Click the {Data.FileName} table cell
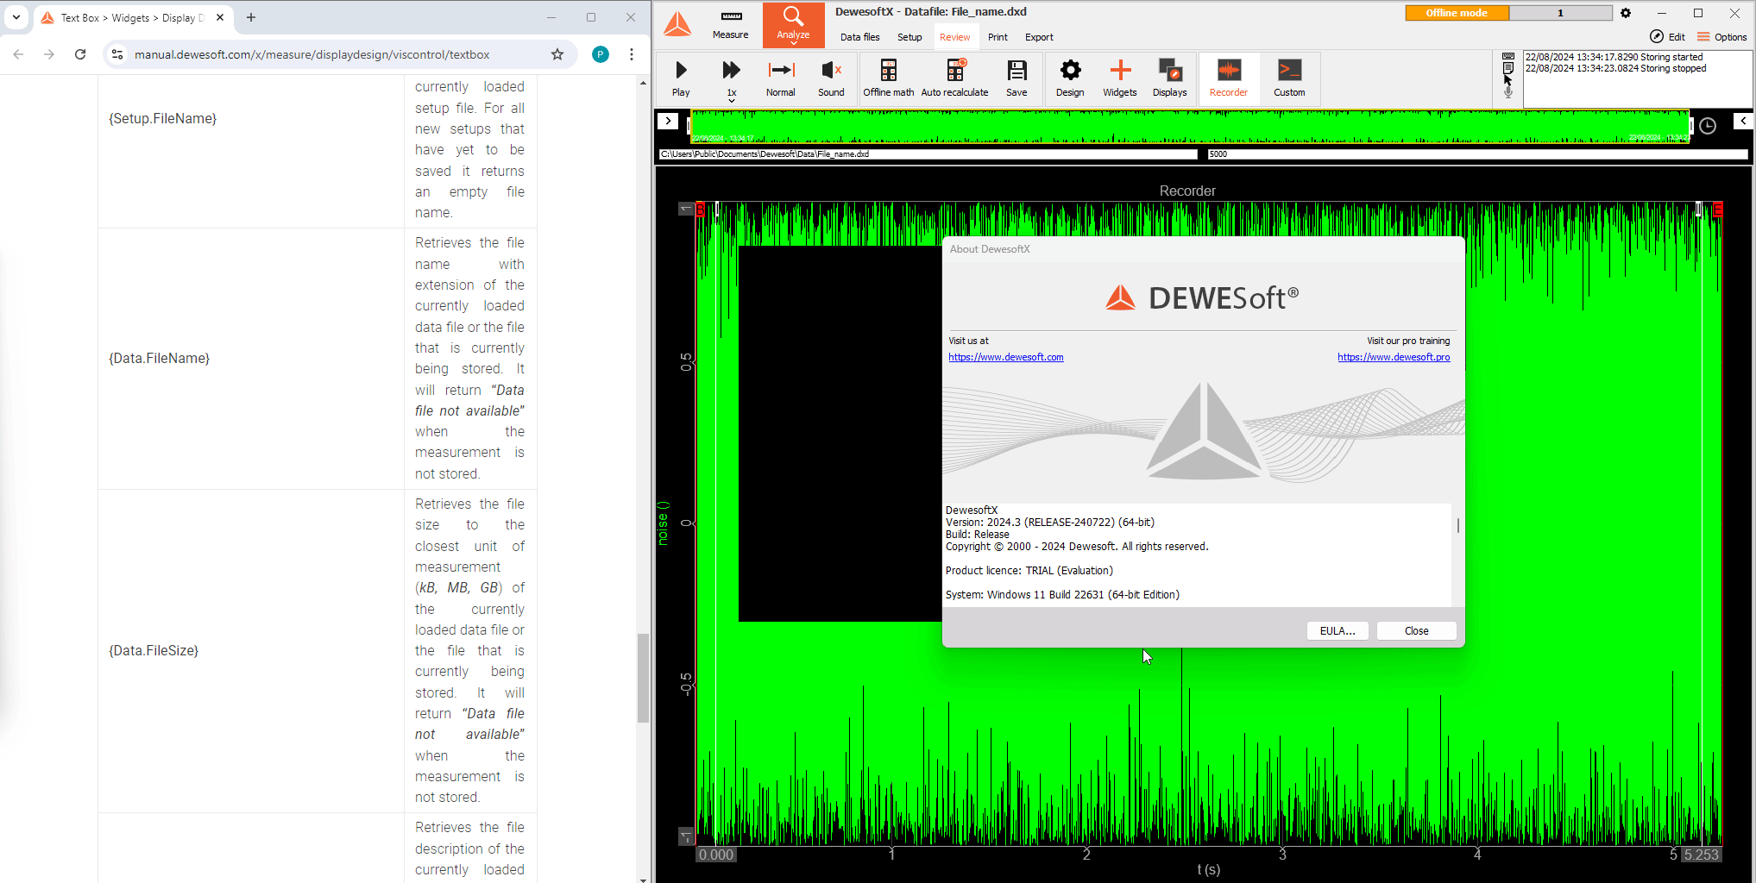The image size is (1756, 883). pyautogui.click(x=251, y=358)
